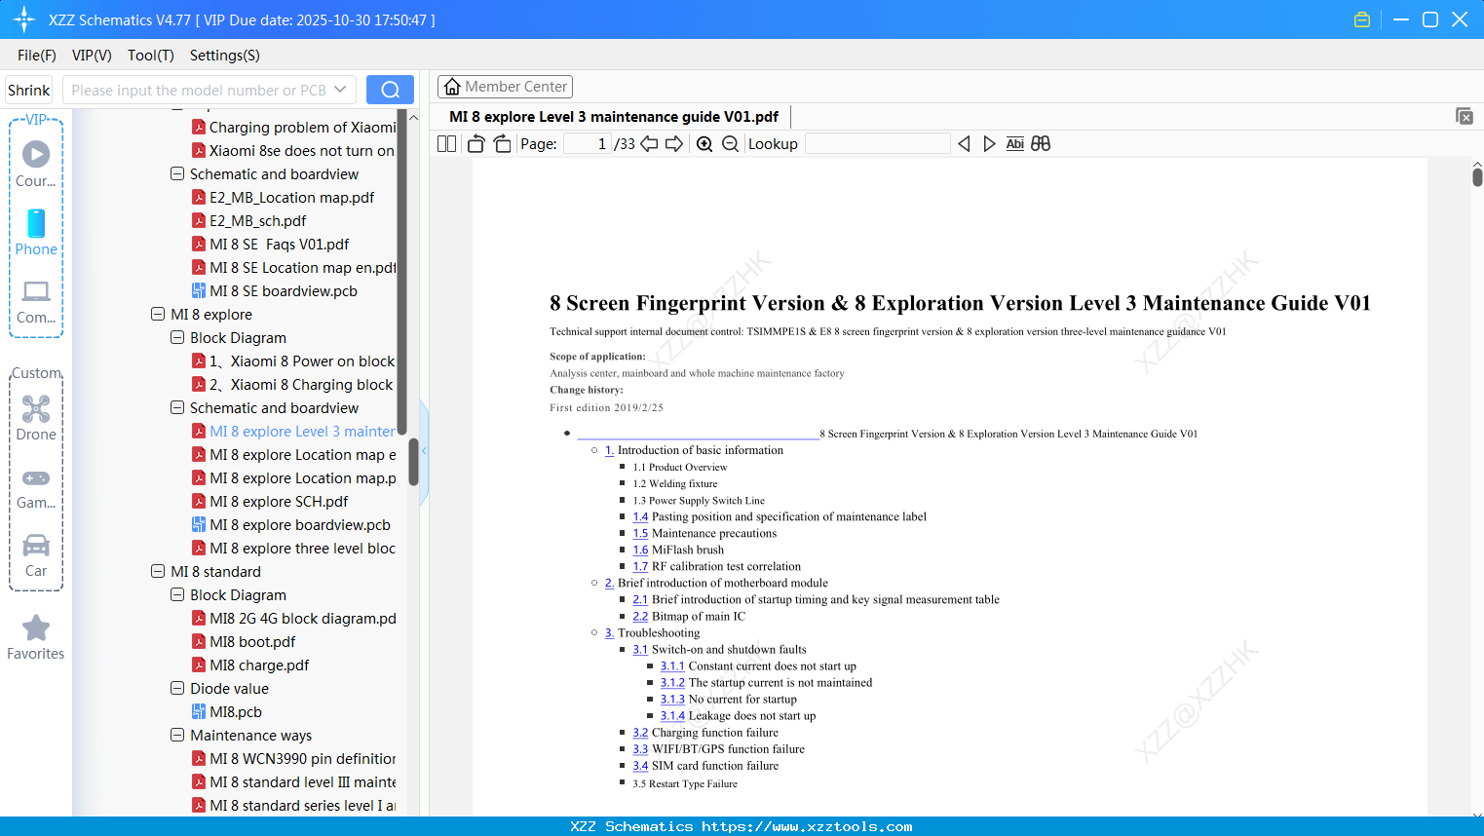
Task: Collapse the side panel splitter handle
Action: [x=424, y=451]
